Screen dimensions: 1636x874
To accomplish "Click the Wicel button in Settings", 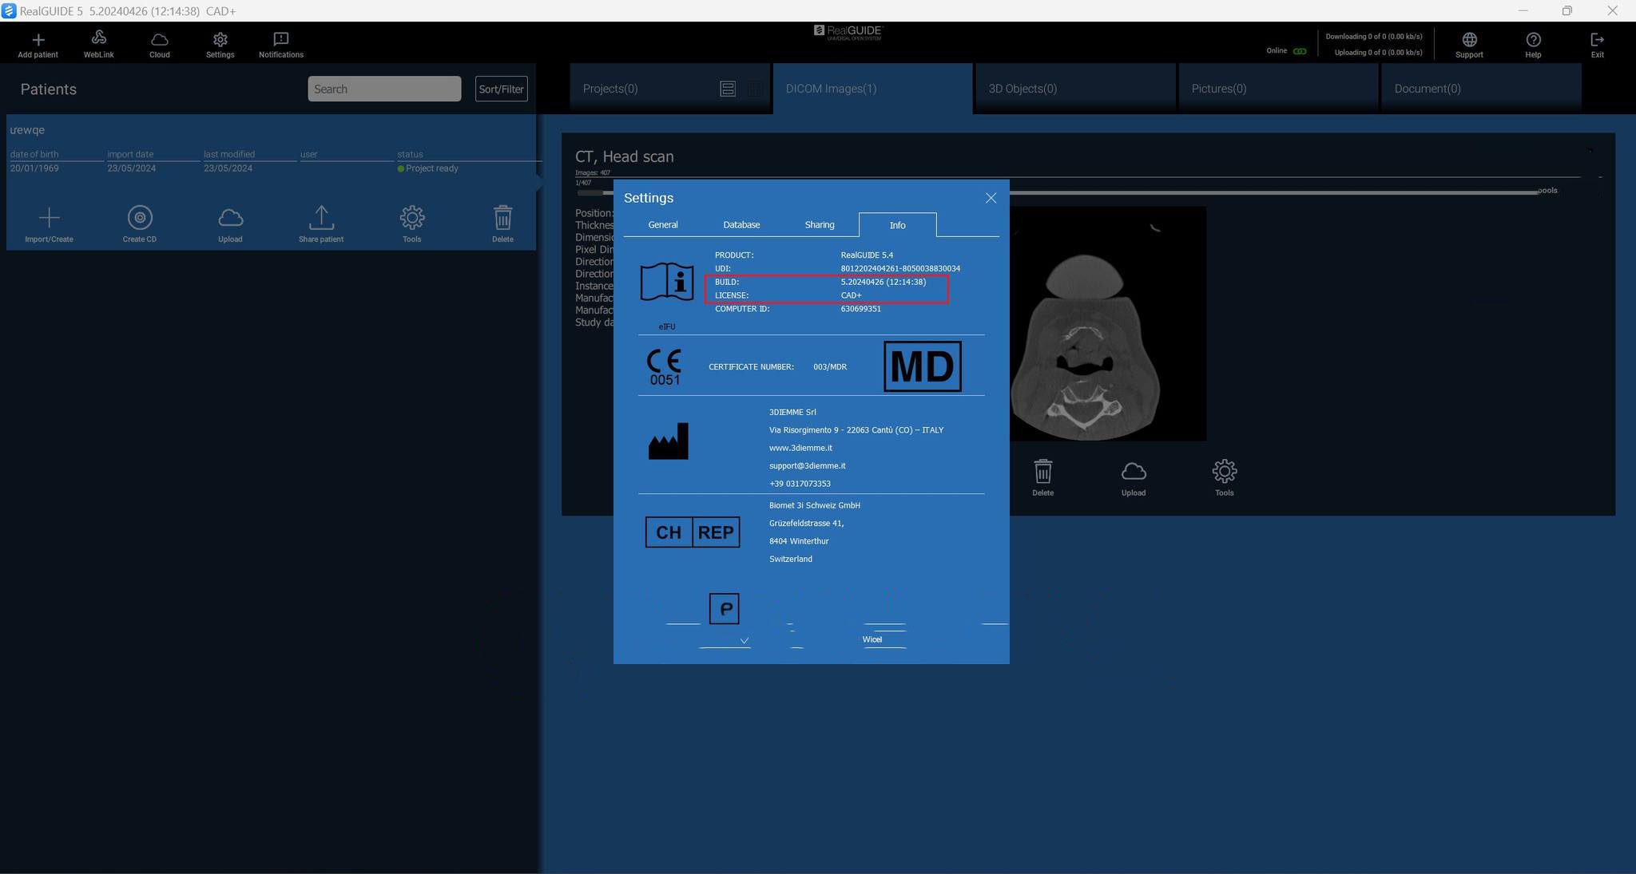I will tap(872, 639).
